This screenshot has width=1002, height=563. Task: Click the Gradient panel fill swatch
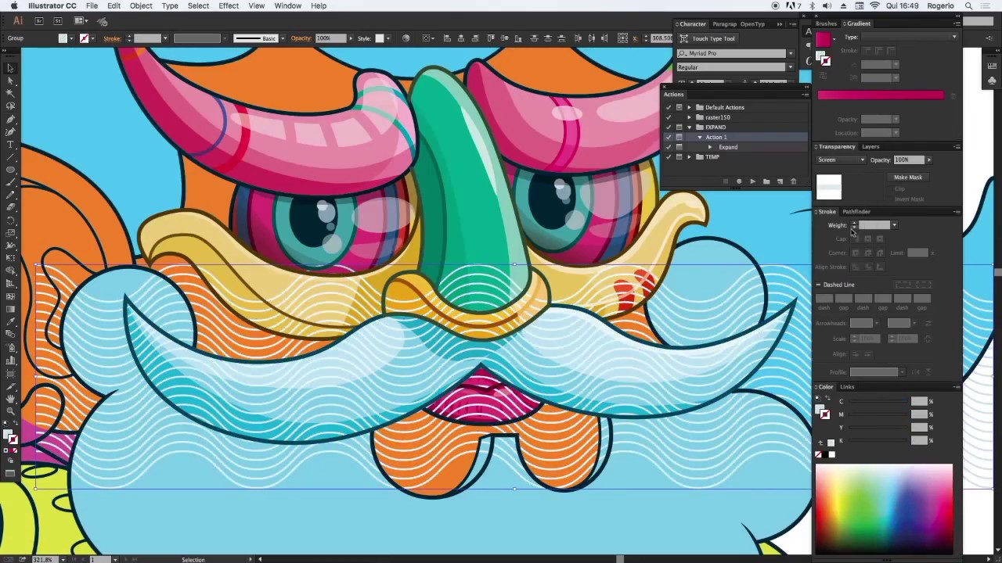tap(822, 39)
